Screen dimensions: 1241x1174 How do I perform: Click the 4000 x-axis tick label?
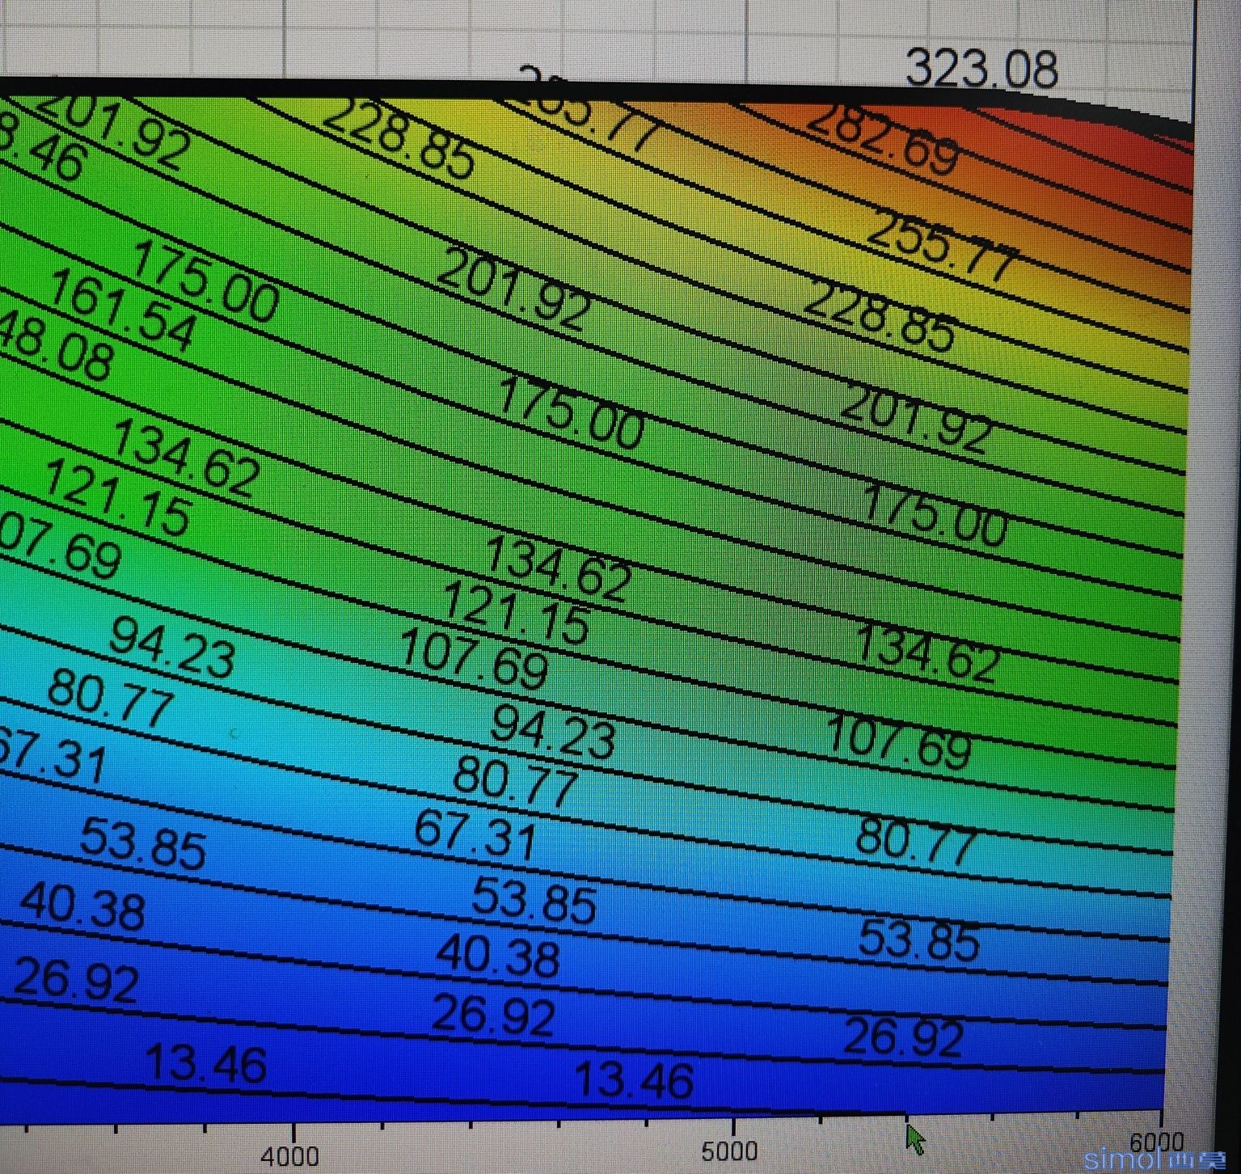pos(289,1156)
